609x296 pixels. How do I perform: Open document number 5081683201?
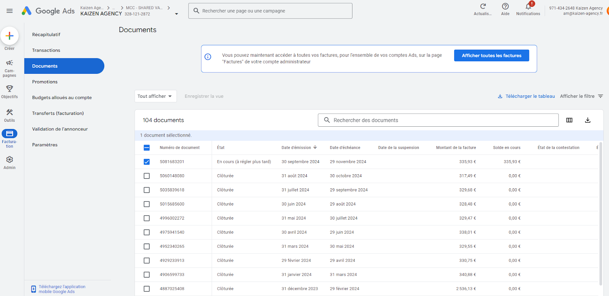tap(172, 162)
